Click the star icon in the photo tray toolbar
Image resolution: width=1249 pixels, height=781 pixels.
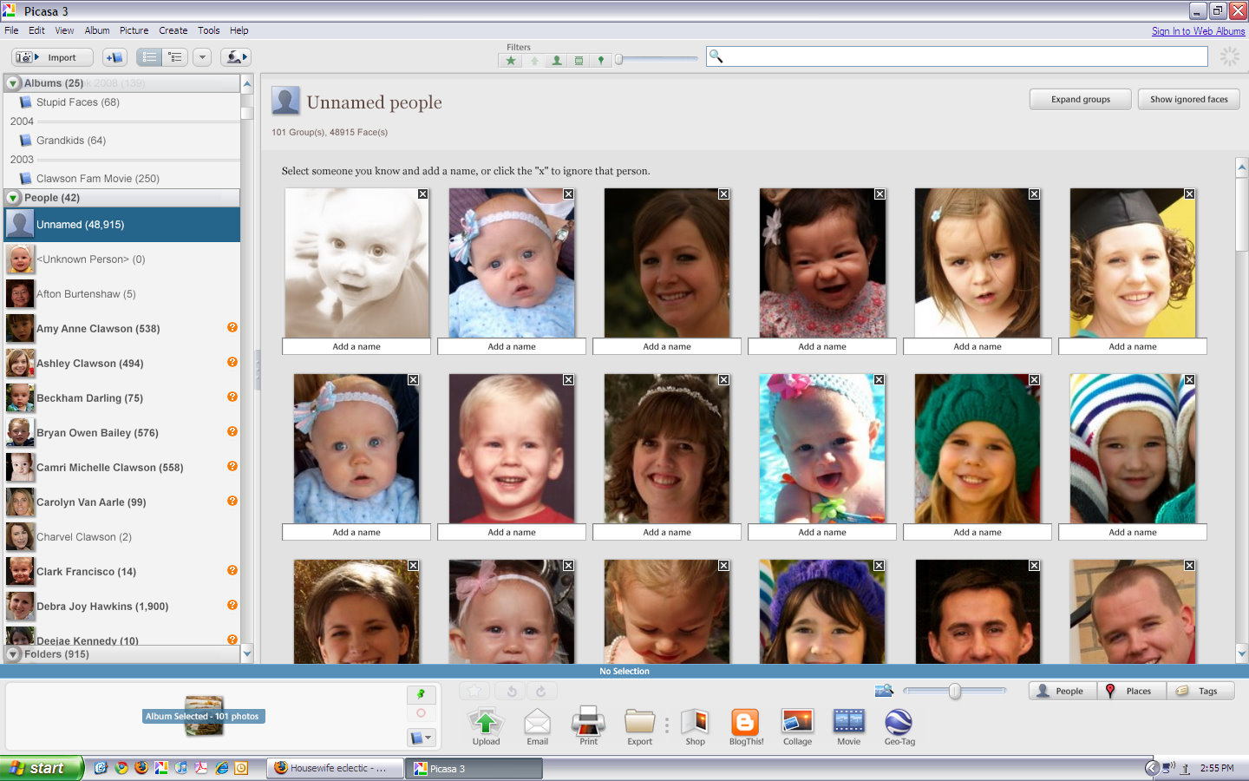[474, 692]
